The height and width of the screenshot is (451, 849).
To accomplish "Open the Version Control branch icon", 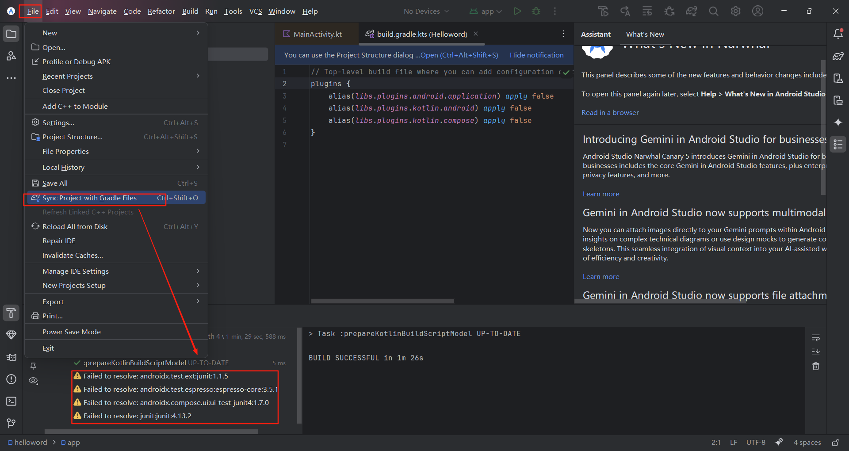I will point(11,424).
